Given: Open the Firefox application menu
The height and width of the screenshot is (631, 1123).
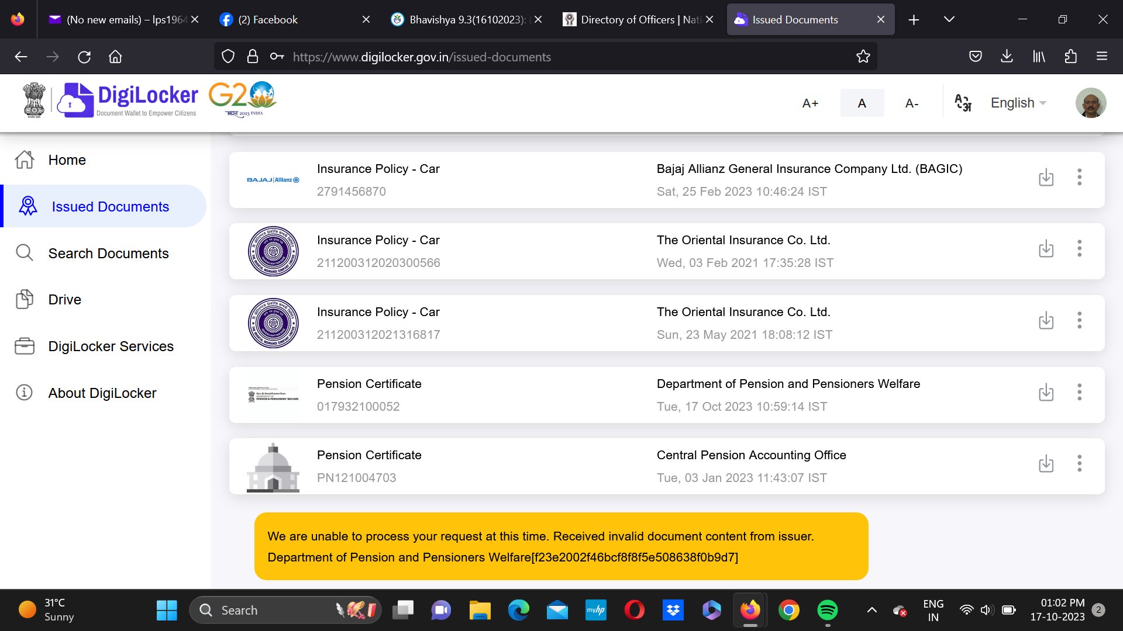Looking at the screenshot, I should click(1102, 57).
